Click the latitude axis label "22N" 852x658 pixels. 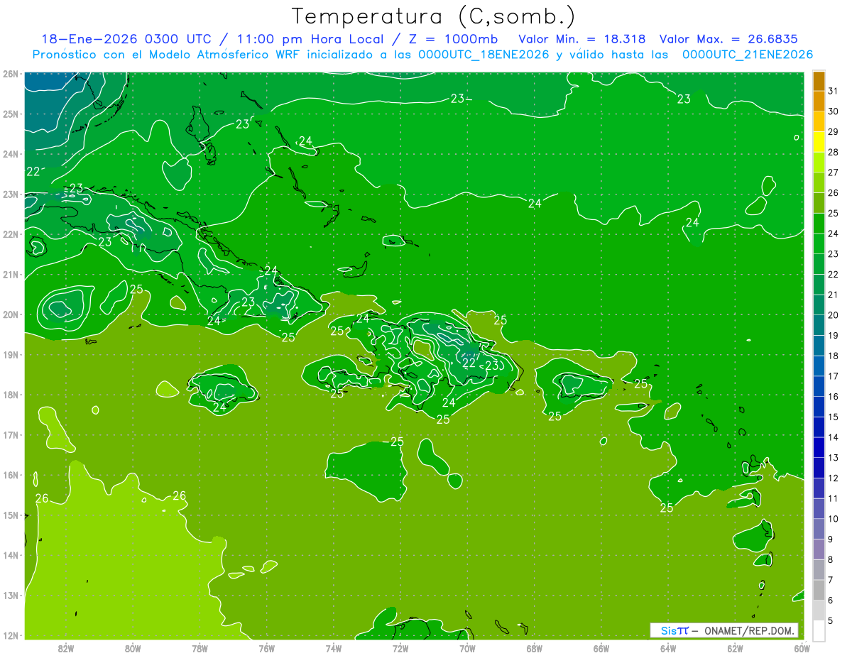click(x=11, y=234)
